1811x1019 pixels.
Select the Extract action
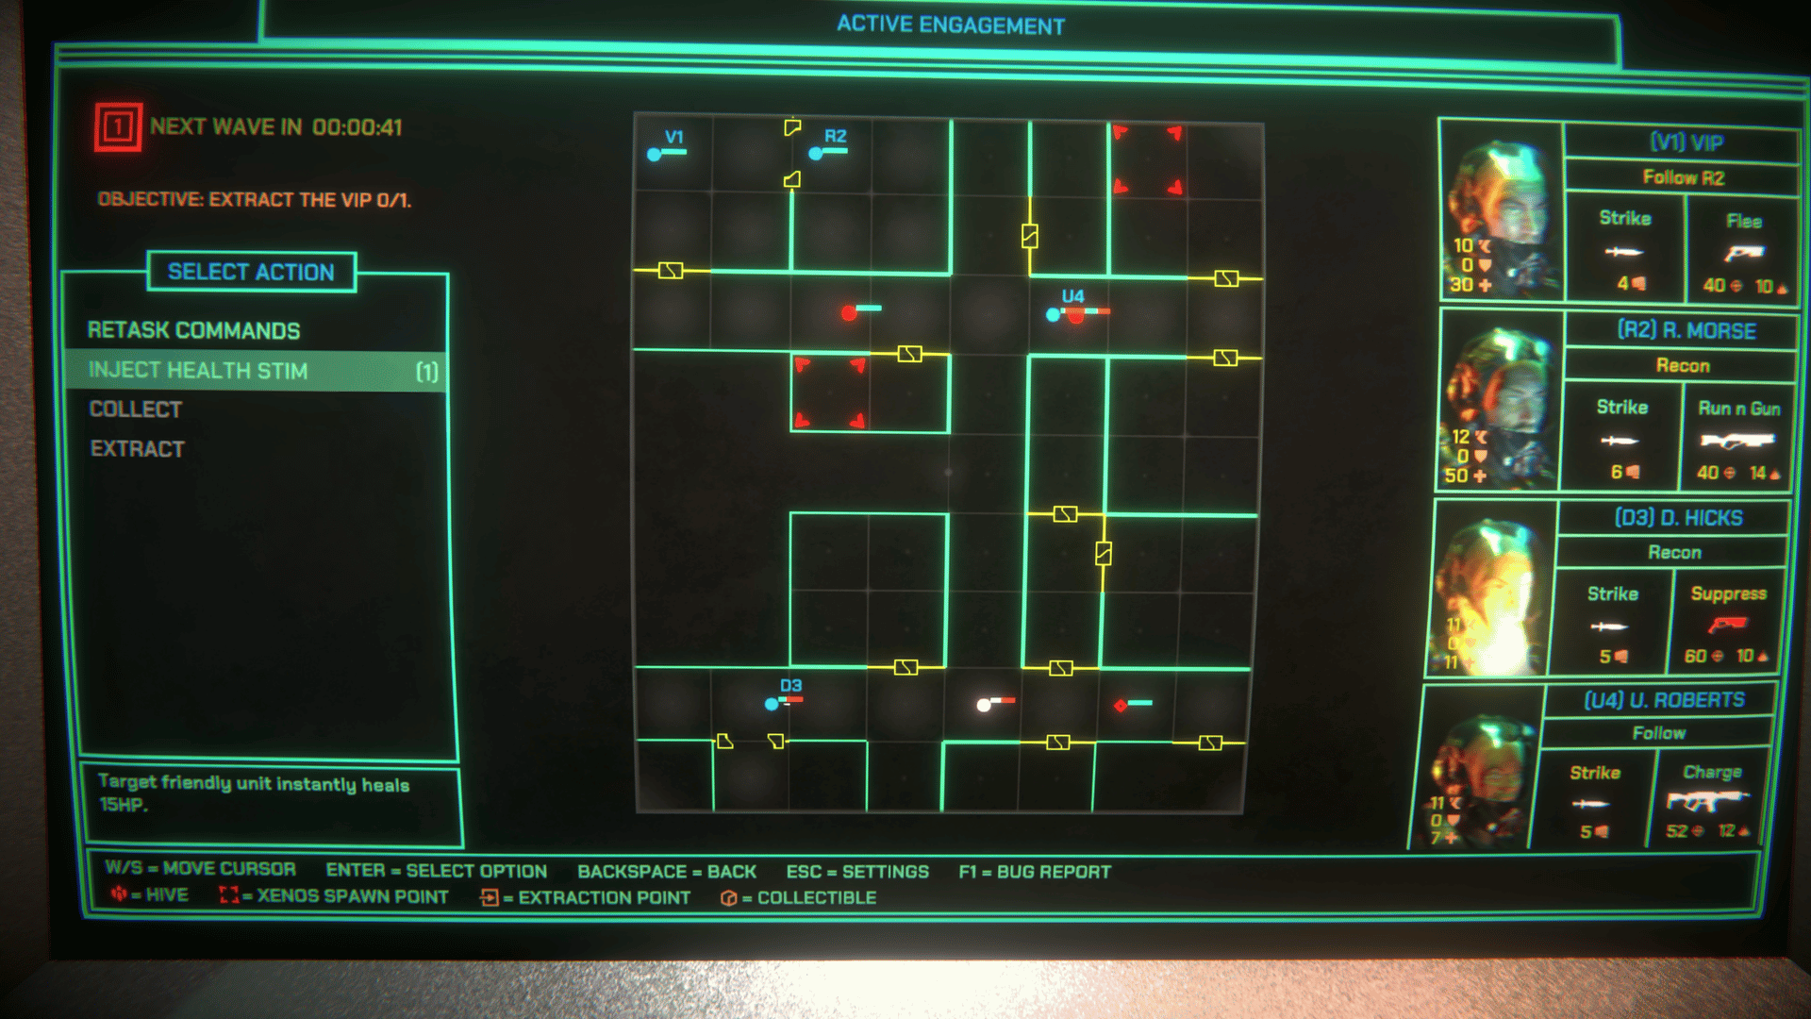tap(138, 449)
